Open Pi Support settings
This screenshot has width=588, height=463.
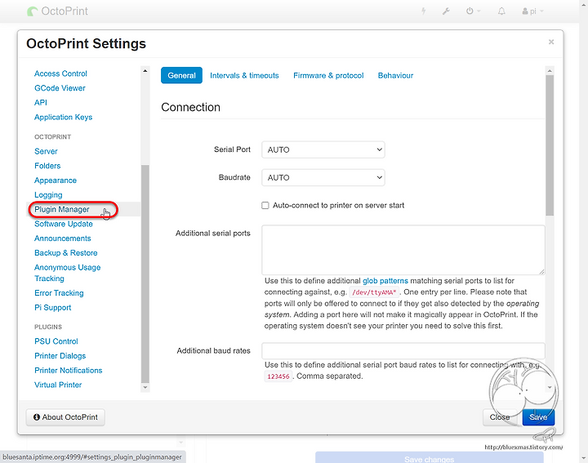point(53,307)
